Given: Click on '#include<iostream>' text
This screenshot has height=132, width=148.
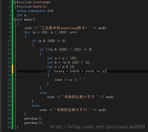Looking at the screenshot, I should [x=34, y=2].
